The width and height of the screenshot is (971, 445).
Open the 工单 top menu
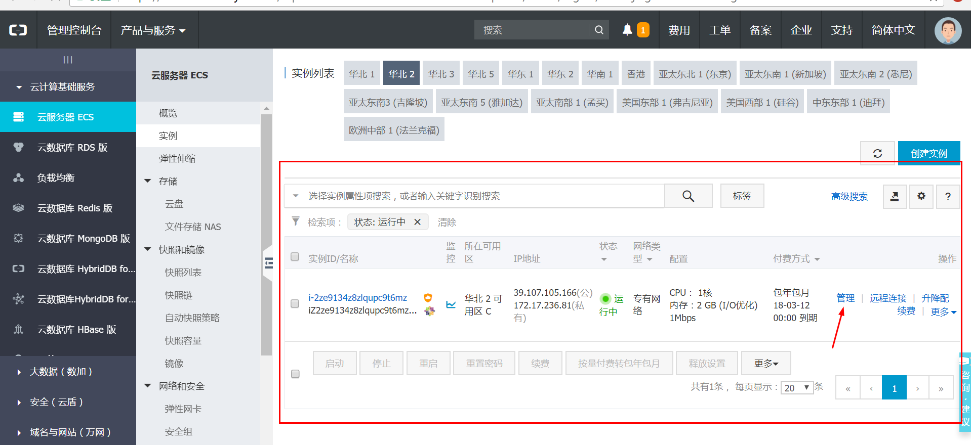pyautogui.click(x=720, y=30)
